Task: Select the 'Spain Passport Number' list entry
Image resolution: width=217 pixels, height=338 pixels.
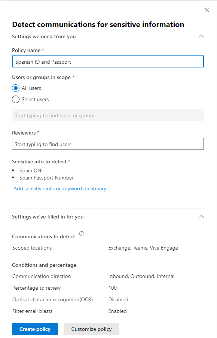Action: [x=46, y=178]
